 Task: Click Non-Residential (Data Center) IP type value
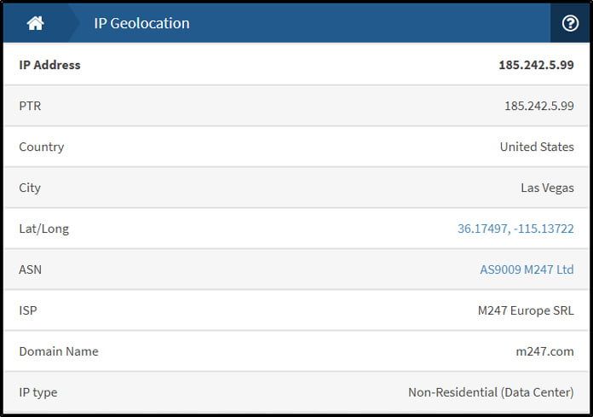(491, 392)
